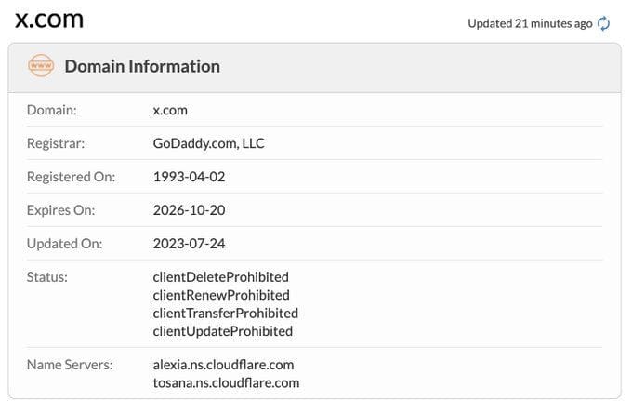The height and width of the screenshot is (401, 632).
Task: Click the "Updated 21 minutes ago" text
Action: (529, 23)
